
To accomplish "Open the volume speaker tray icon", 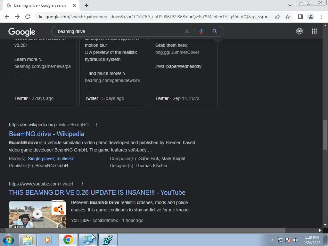I will tap(295, 240).
